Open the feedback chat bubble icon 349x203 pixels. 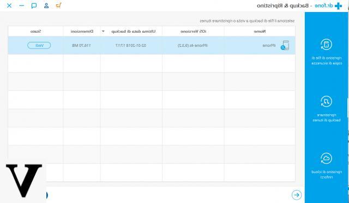coord(34,5)
